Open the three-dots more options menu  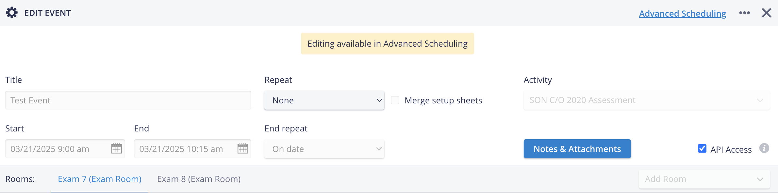pos(744,13)
